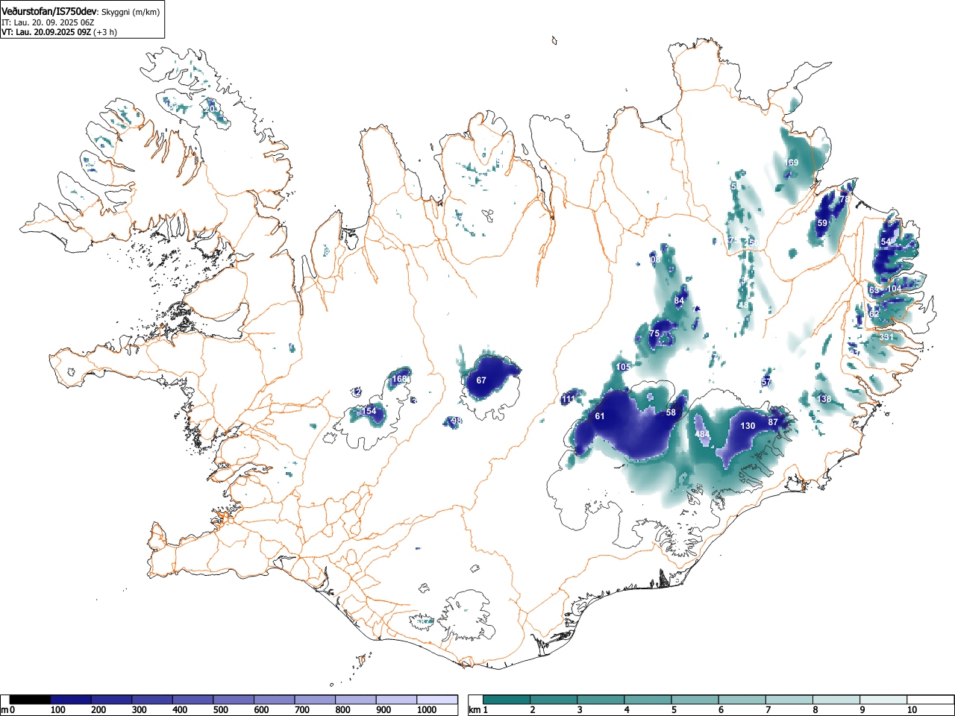Click the '104' visibility value in the east fjords
The width and height of the screenshot is (955, 716).
(x=894, y=289)
